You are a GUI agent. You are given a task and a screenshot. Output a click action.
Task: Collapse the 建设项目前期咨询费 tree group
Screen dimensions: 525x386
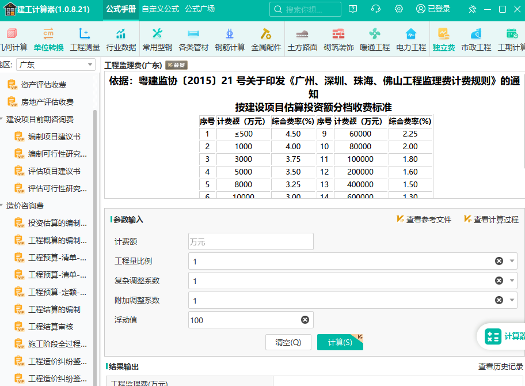(2, 119)
